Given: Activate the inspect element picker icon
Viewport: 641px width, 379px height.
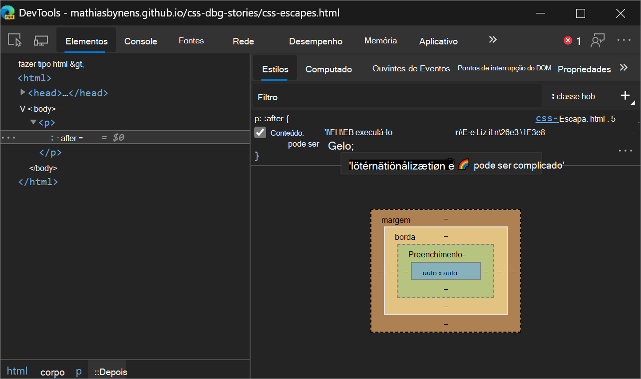Looking at the screenshot, I should pyautogui.click(x=15, y=40).
